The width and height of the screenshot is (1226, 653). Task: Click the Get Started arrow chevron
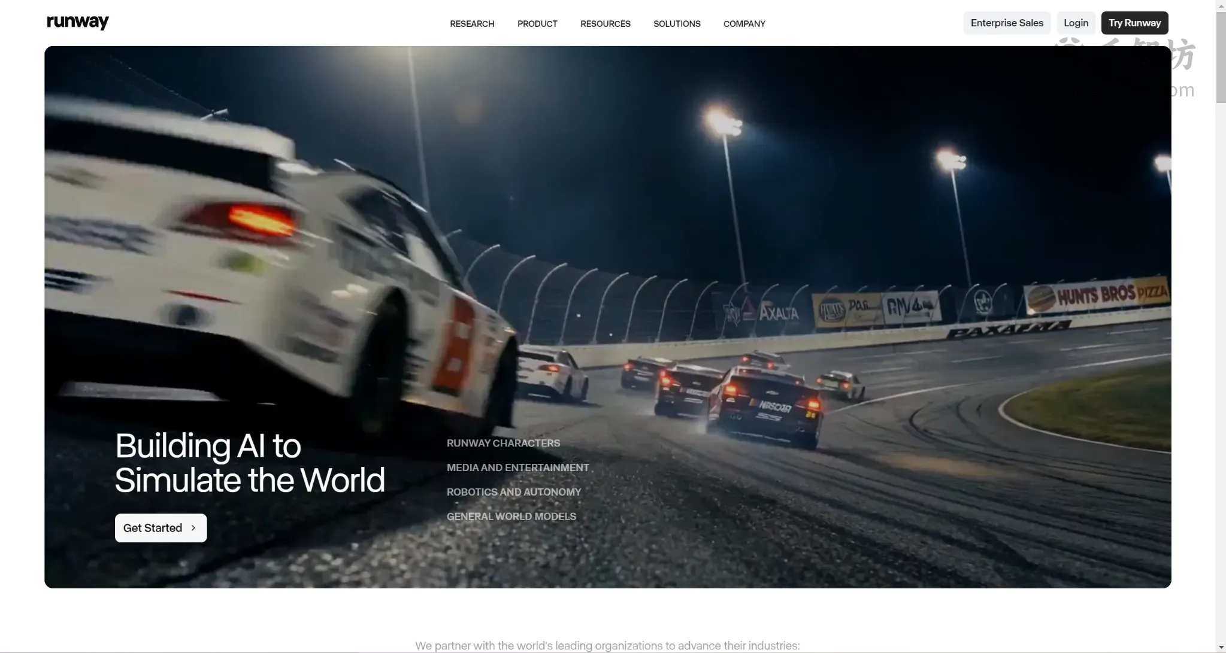[193, 528]
